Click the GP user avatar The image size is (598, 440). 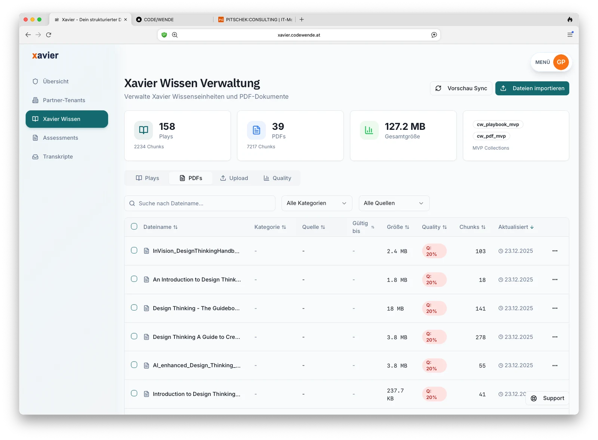[x=561, y=62]
